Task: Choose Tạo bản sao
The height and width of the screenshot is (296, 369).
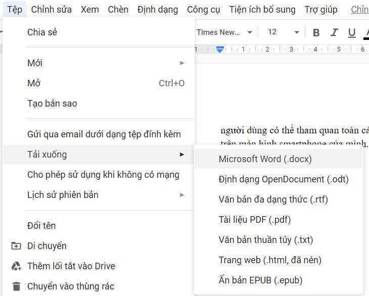Action: (99, 104)
